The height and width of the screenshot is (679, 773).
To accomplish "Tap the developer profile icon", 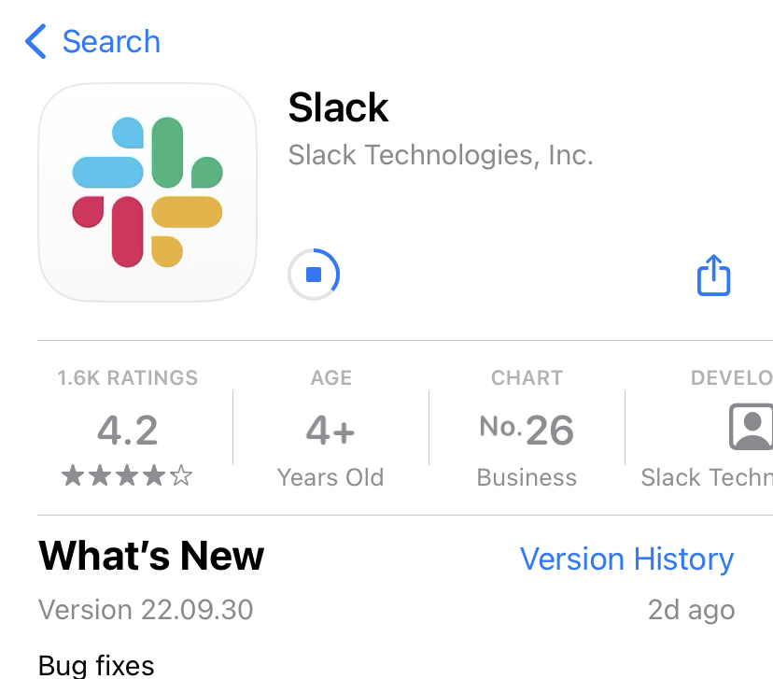I will click(x=752, y=427).
